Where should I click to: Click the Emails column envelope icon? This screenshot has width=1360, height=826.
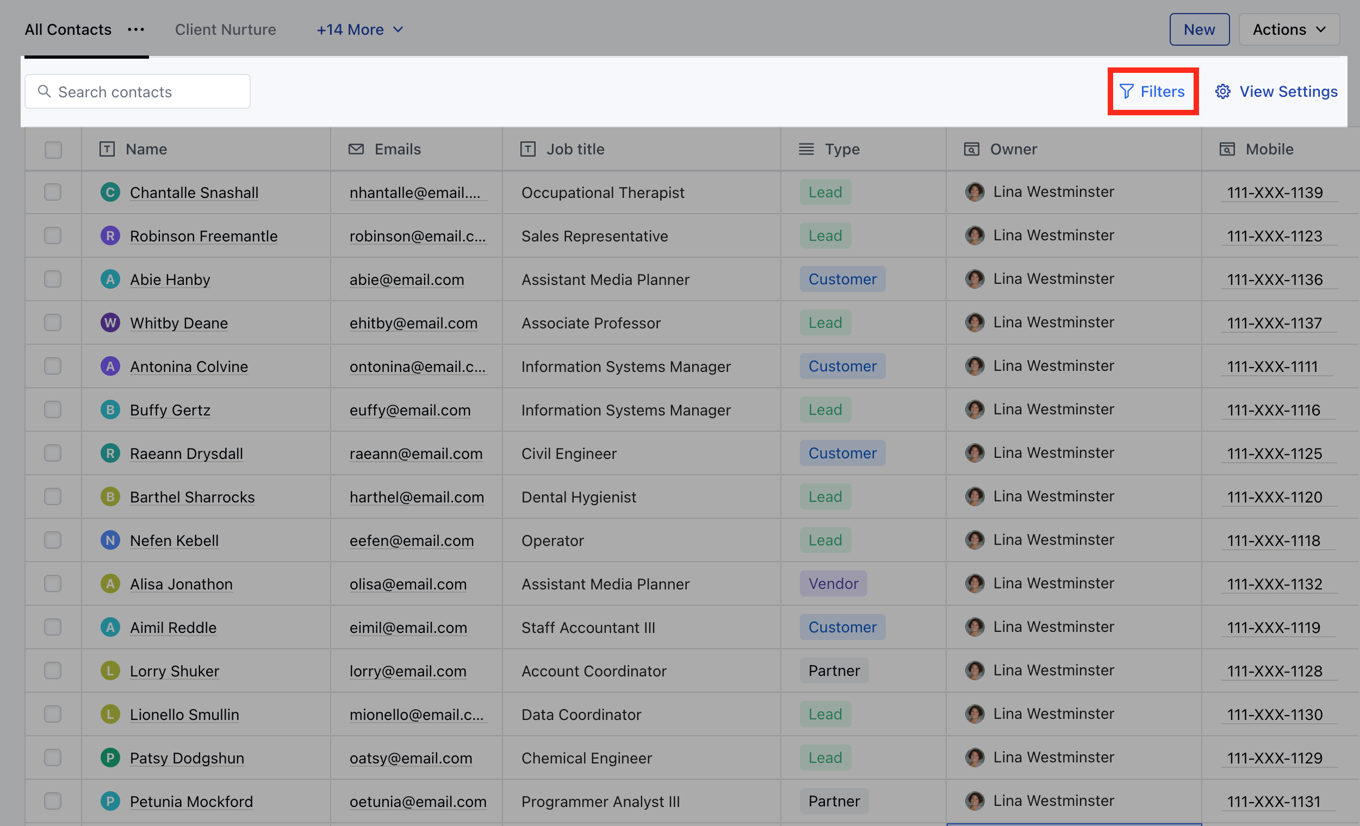tap(356, 149)
